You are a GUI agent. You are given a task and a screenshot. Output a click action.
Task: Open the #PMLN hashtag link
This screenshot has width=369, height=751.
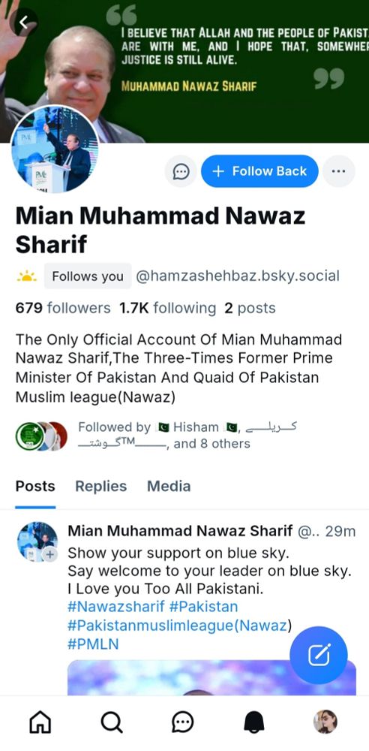[x=93, y=644]
